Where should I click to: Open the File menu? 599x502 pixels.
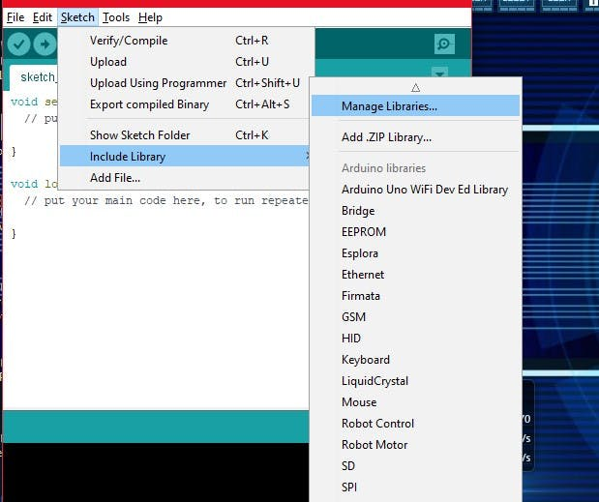pyautogui.click(x=15, y=17)
